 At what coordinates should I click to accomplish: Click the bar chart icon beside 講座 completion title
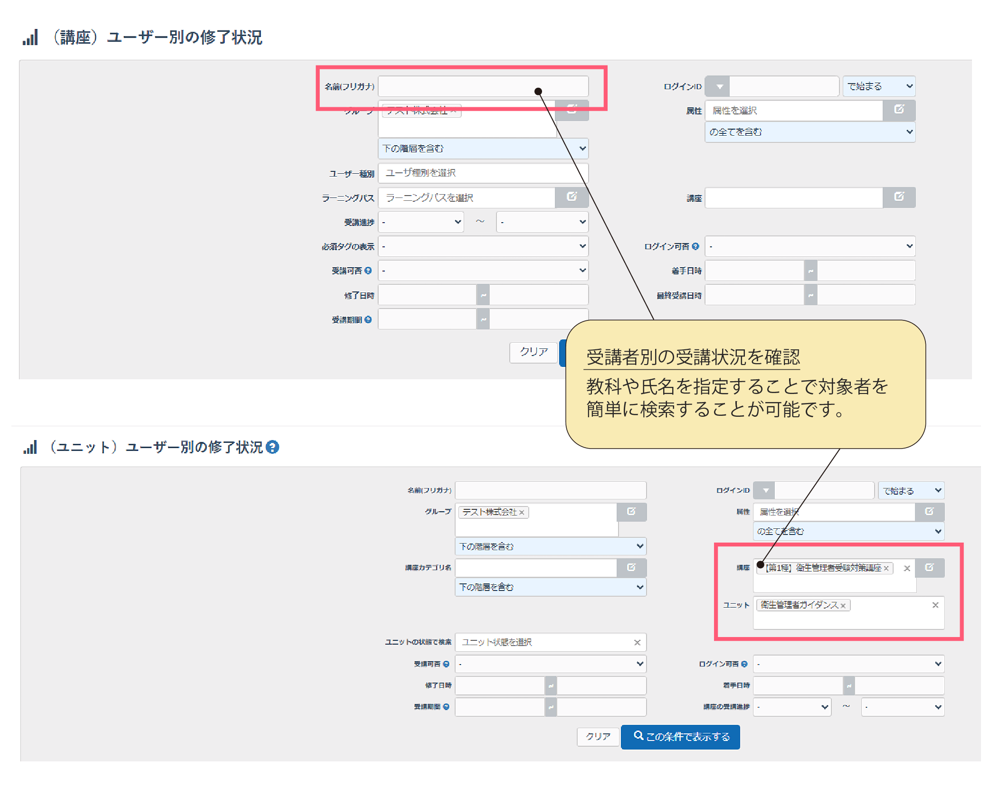tap(30, 38)
